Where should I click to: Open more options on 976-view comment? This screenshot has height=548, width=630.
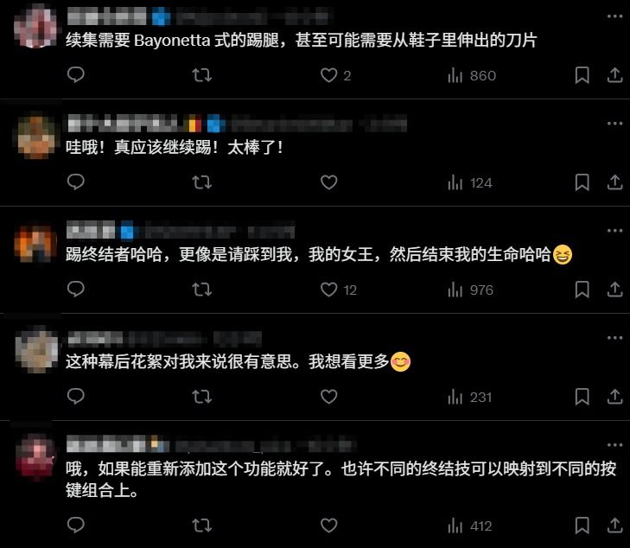coord(614,231)
